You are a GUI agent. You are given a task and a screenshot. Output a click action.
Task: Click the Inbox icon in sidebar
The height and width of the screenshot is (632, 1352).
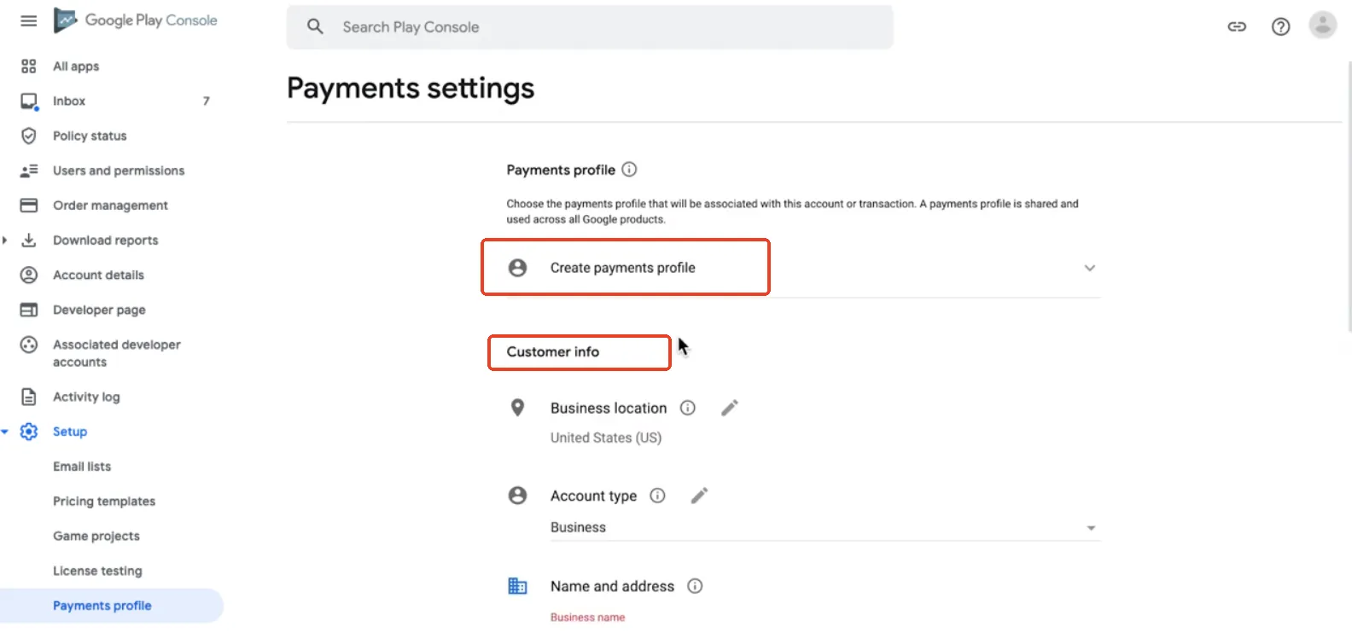(29, 101)
